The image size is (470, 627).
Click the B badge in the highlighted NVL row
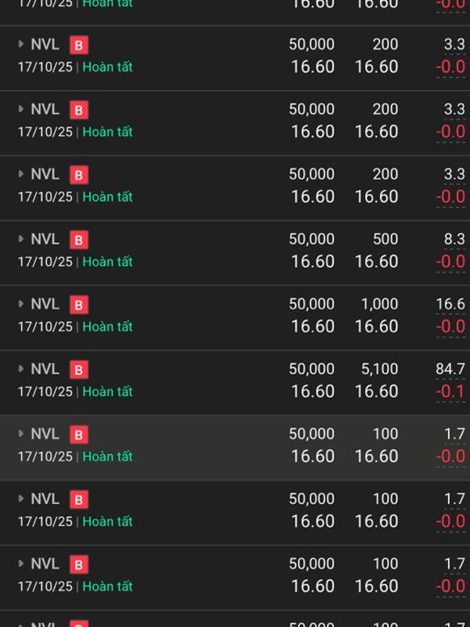pyautogui.click(x=78, y=435)
